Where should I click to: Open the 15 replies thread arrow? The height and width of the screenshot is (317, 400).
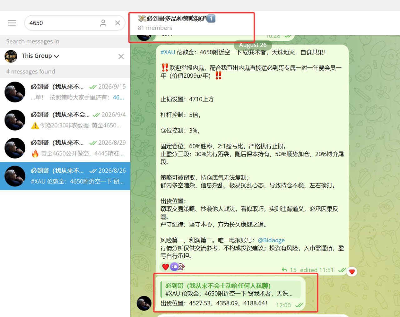click(x=289, y=270)
